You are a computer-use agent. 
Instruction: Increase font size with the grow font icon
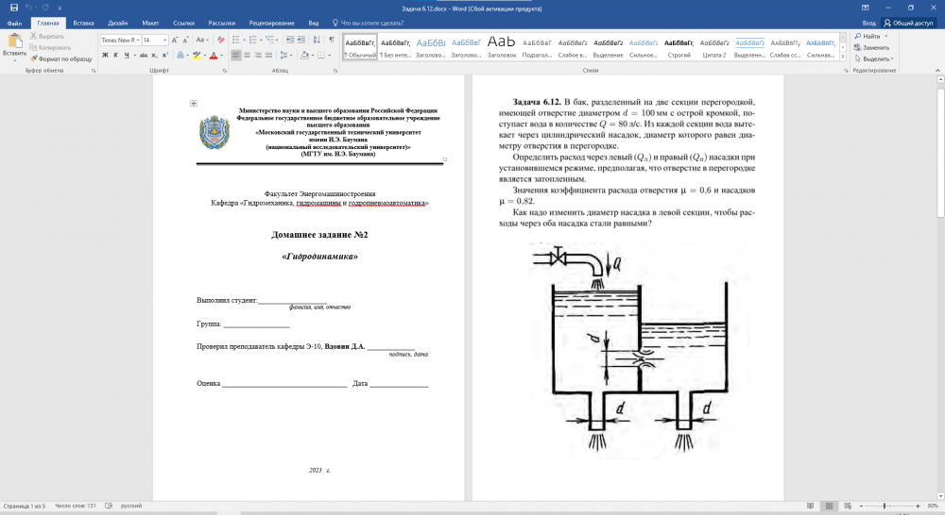pyautogui.click(x=175, y=41)
